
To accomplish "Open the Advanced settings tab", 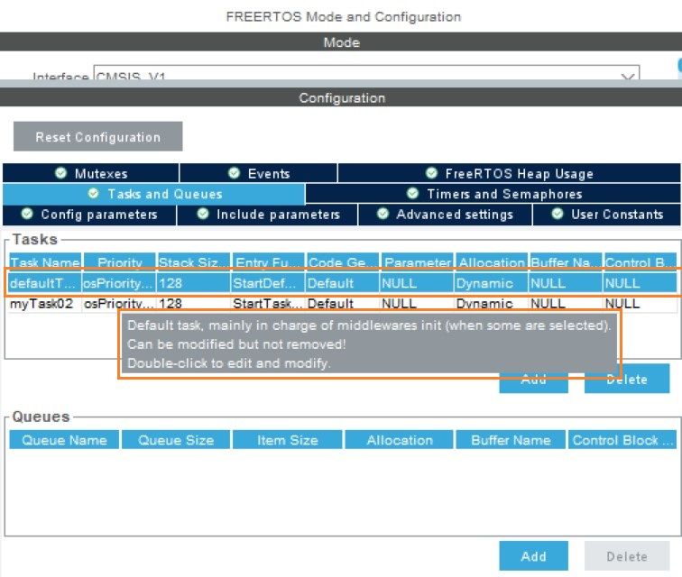I will coord(445,215).
